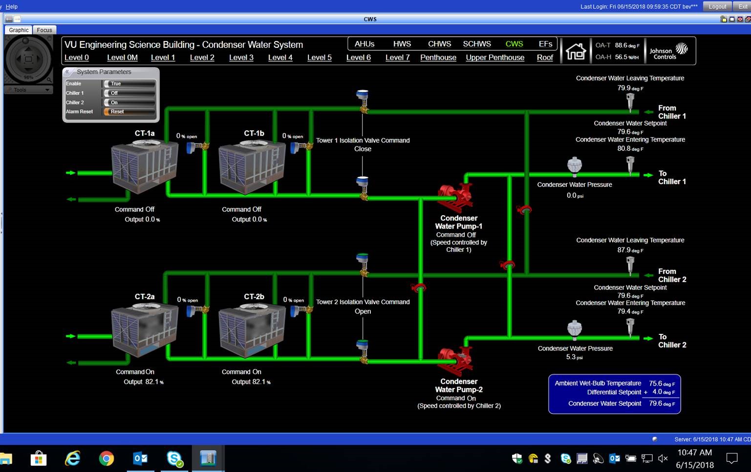The height and width of the screenshot is (472, 751).
Task: Click CT-1a inlet valve at 0% open
Action: pyautogui.click(x=197, y=146)
